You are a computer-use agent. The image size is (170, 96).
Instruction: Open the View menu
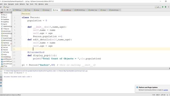coord(5,4)
